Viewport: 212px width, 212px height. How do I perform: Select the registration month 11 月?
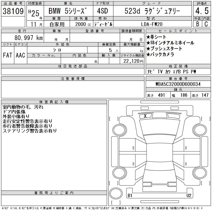click(36, 24)
